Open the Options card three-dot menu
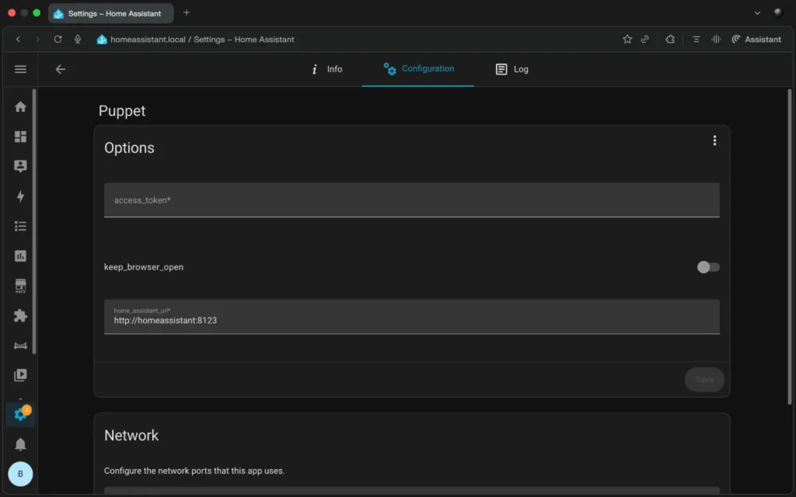This screenshot has width=796, height=497. point(714,141)
